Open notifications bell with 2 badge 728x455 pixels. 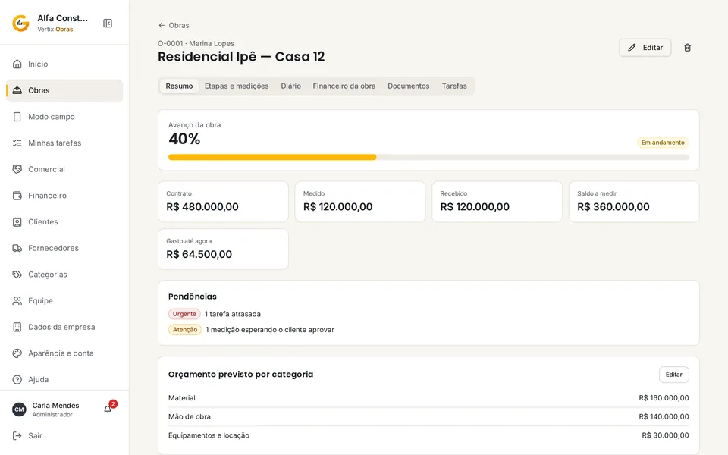pyautogui.click(x=108, y=409)
